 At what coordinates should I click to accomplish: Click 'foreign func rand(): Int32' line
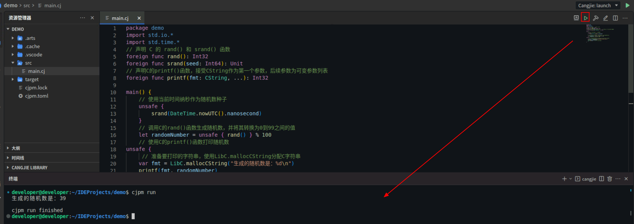167,57
